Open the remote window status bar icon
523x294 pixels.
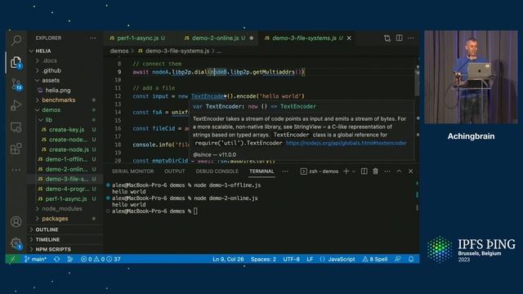pos(13,259)
